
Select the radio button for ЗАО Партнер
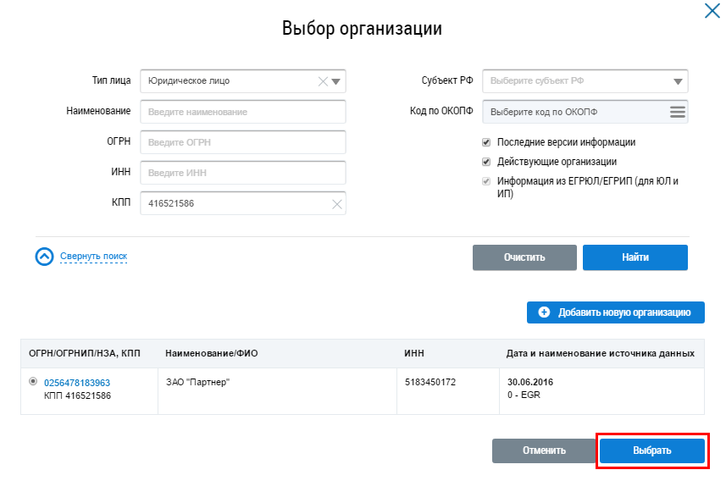(x=33, y=382)
